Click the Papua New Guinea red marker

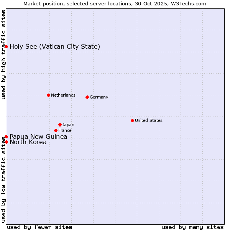pyautogui.click(x=7, y=136)
